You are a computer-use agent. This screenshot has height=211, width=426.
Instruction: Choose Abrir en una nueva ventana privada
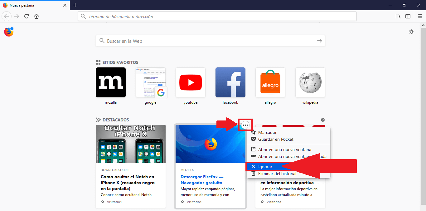point(288,156)
